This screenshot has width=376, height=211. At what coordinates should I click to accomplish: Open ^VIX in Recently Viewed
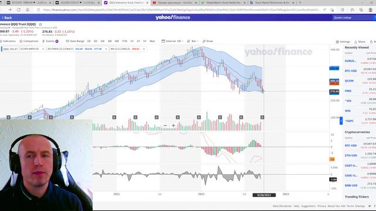(x=348, y=101)
